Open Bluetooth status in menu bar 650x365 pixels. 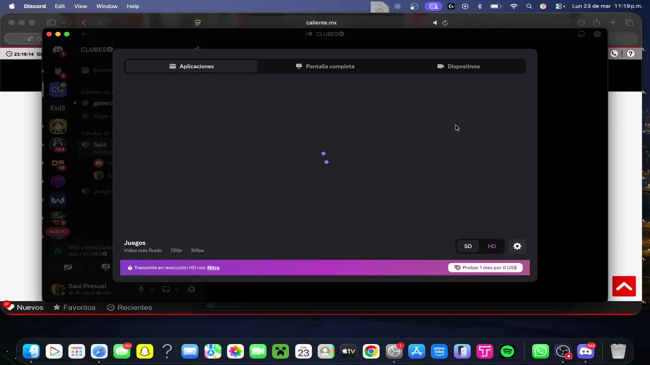pyautogui.click(x=479, y=6)
